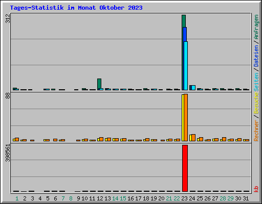Click the cyan Seiten bar for day 24

click(193, 88)
